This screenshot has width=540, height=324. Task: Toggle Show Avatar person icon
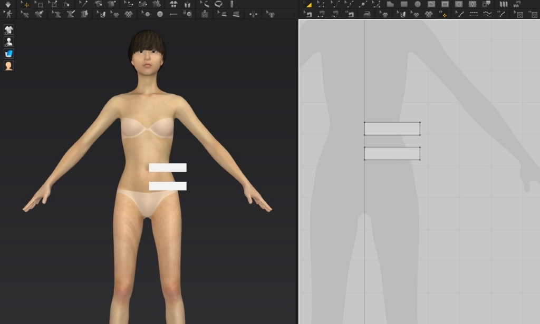(8, 42)
